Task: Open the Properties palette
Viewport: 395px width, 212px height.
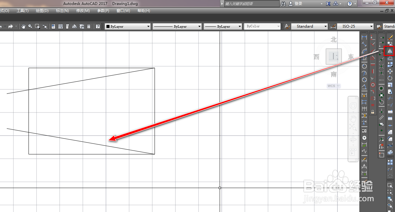Action: [x=53, y=26]
